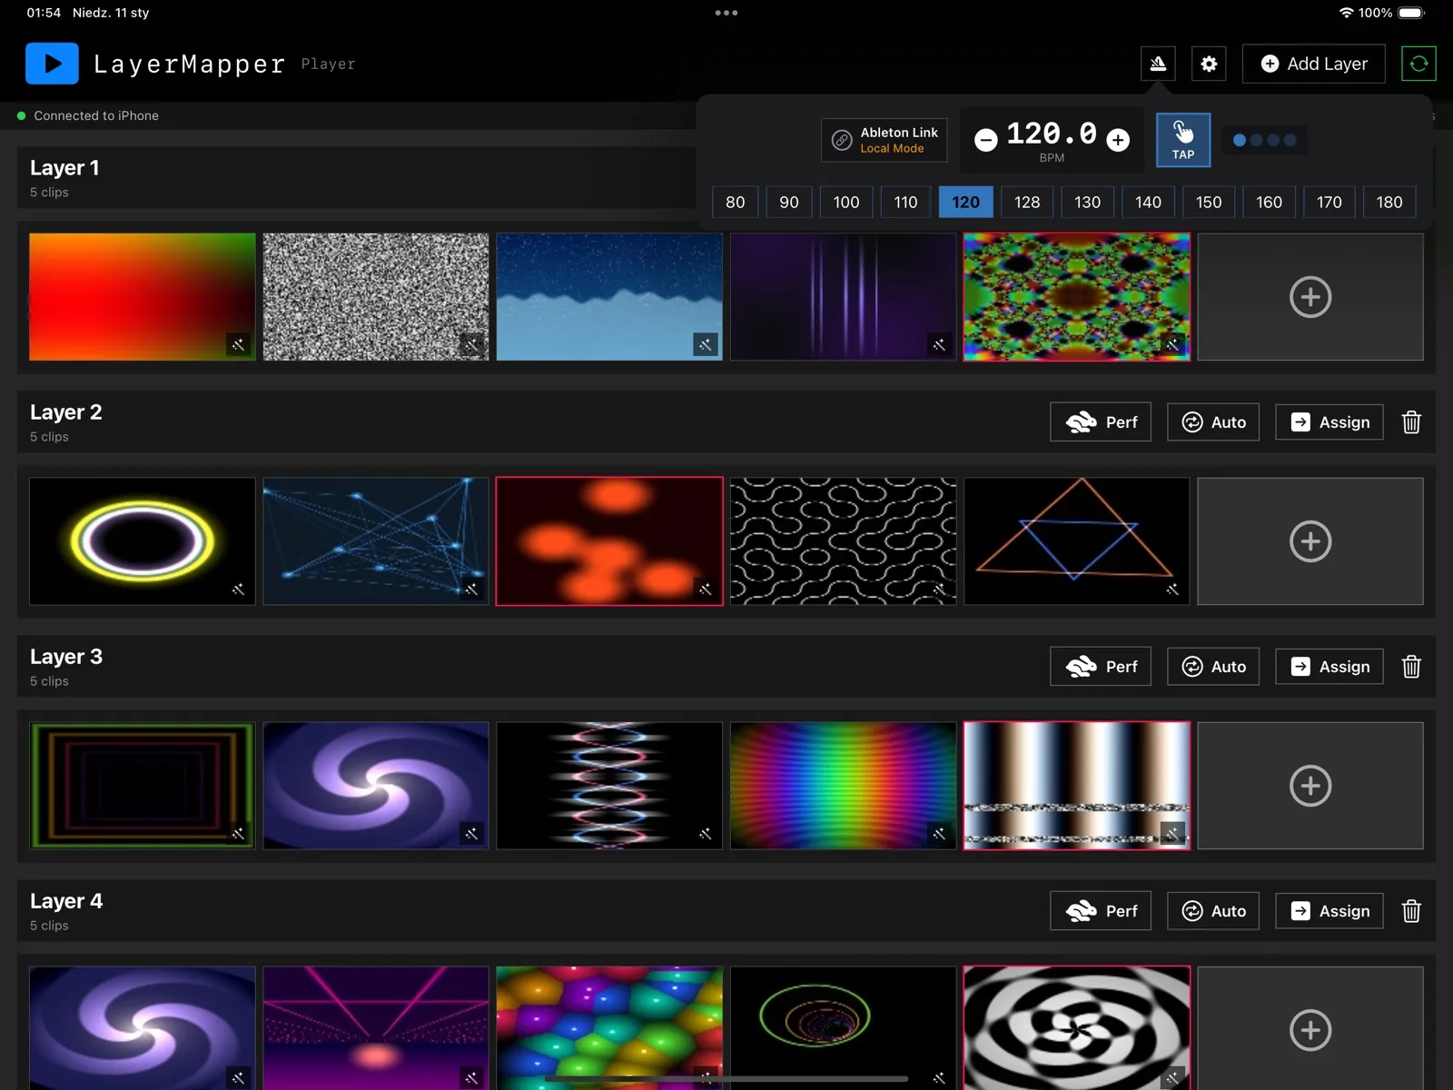Trigger the DNA helix clip in Layer 3

coord(609,786)
